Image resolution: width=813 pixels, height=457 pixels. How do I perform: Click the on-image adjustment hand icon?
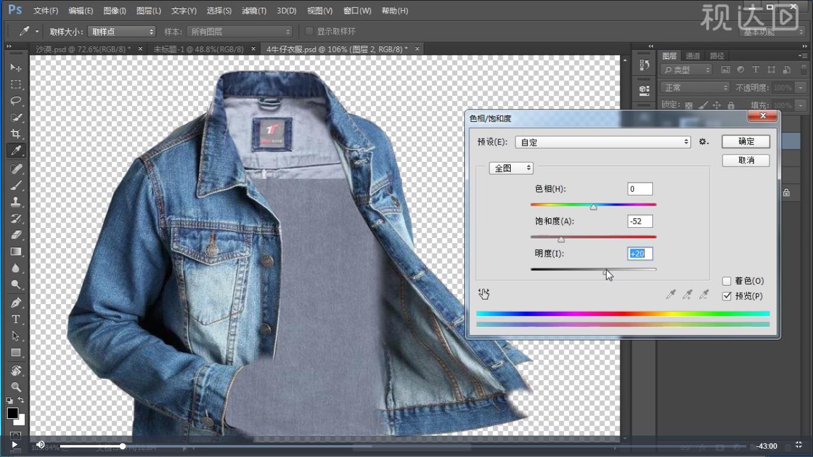click(484, 294)
